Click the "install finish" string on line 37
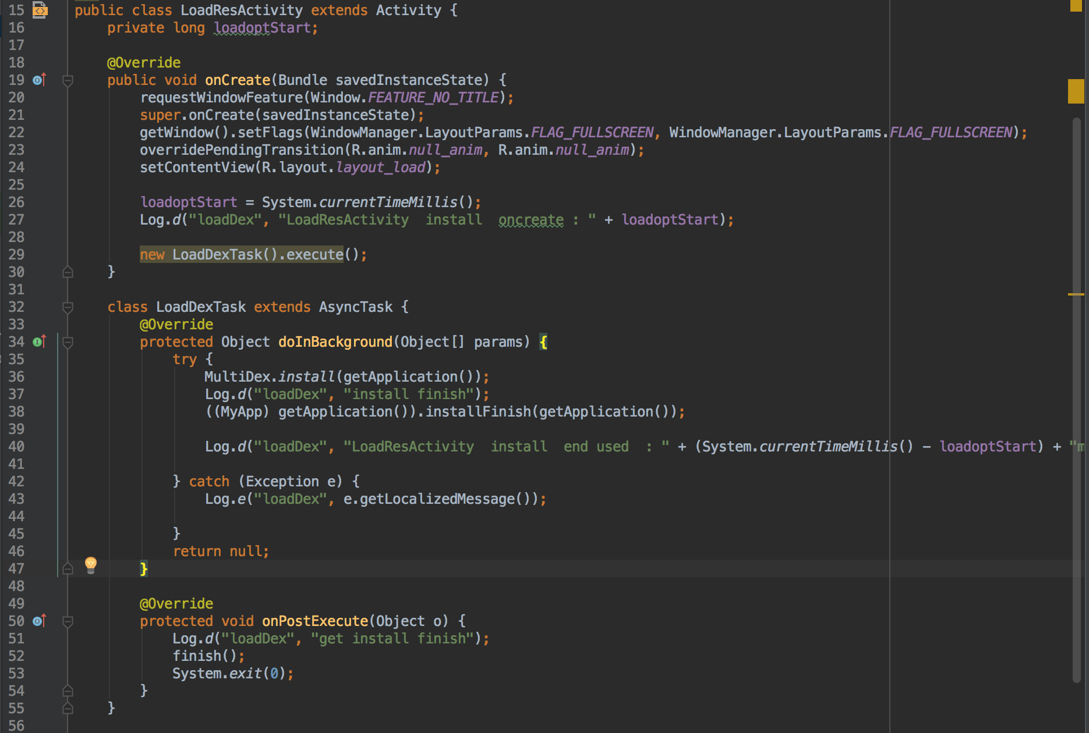 (x=409, y=394)
